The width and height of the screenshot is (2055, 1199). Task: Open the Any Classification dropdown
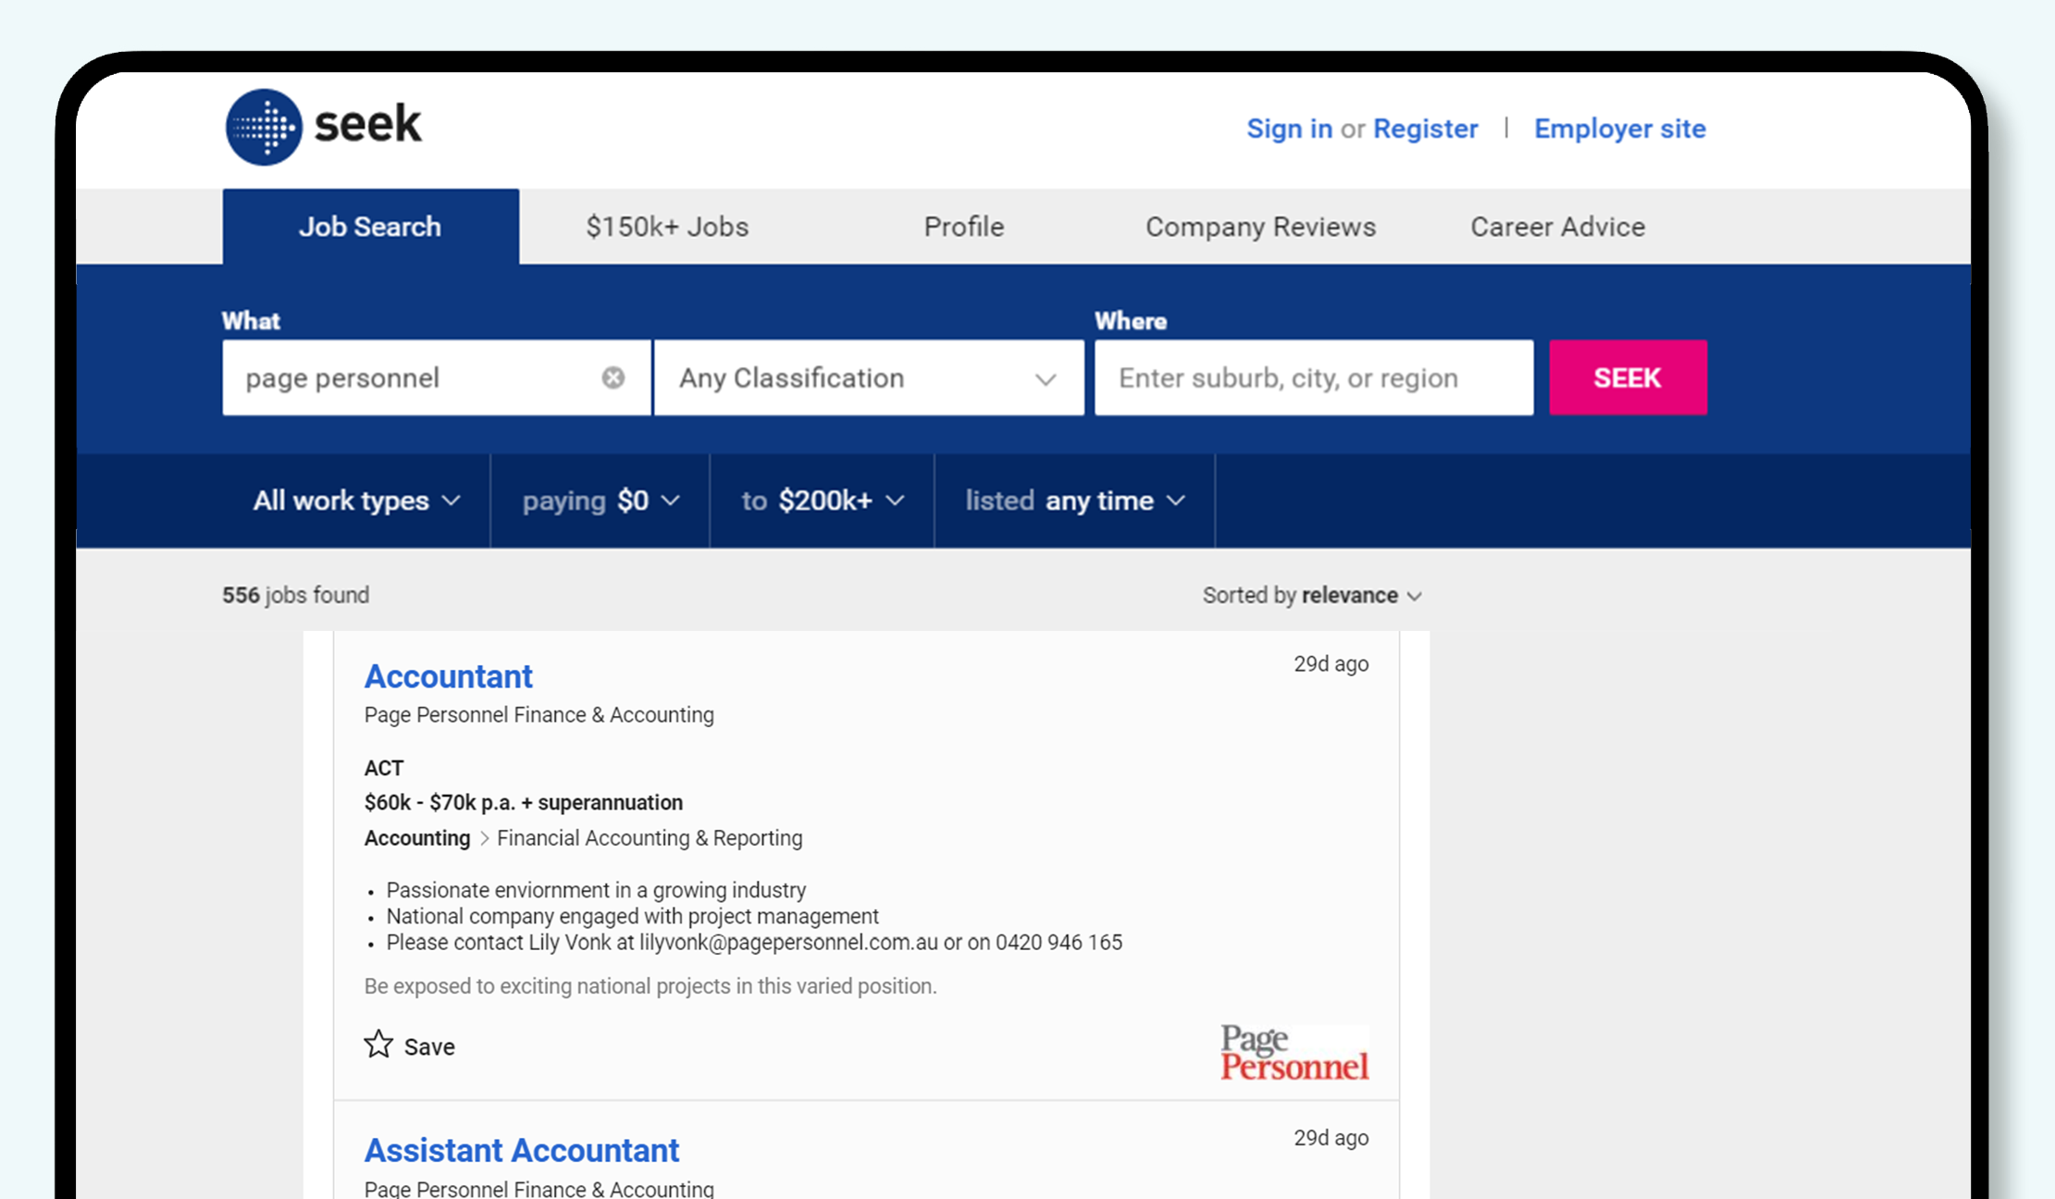pos(869,377)
